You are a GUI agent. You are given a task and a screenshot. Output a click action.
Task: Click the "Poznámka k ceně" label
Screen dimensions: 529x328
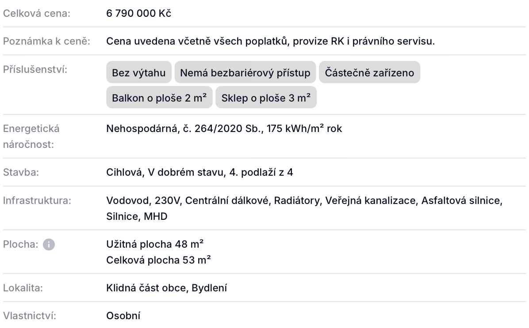pos(46,41)
